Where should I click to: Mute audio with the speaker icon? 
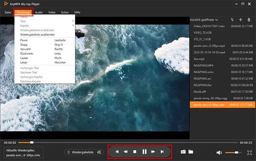point(219,152)
